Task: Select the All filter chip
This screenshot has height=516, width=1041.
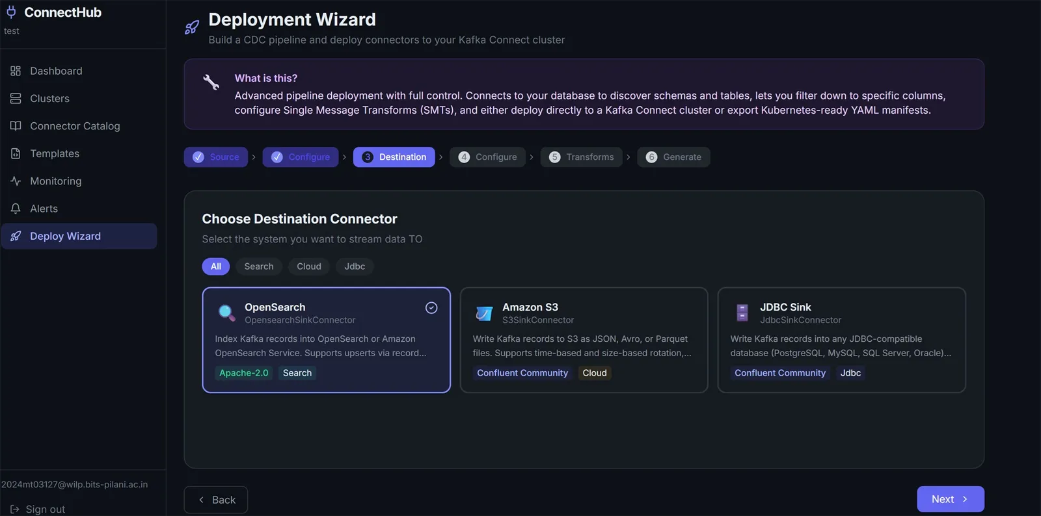Action: pyautogui.click(x=216, y=266)
